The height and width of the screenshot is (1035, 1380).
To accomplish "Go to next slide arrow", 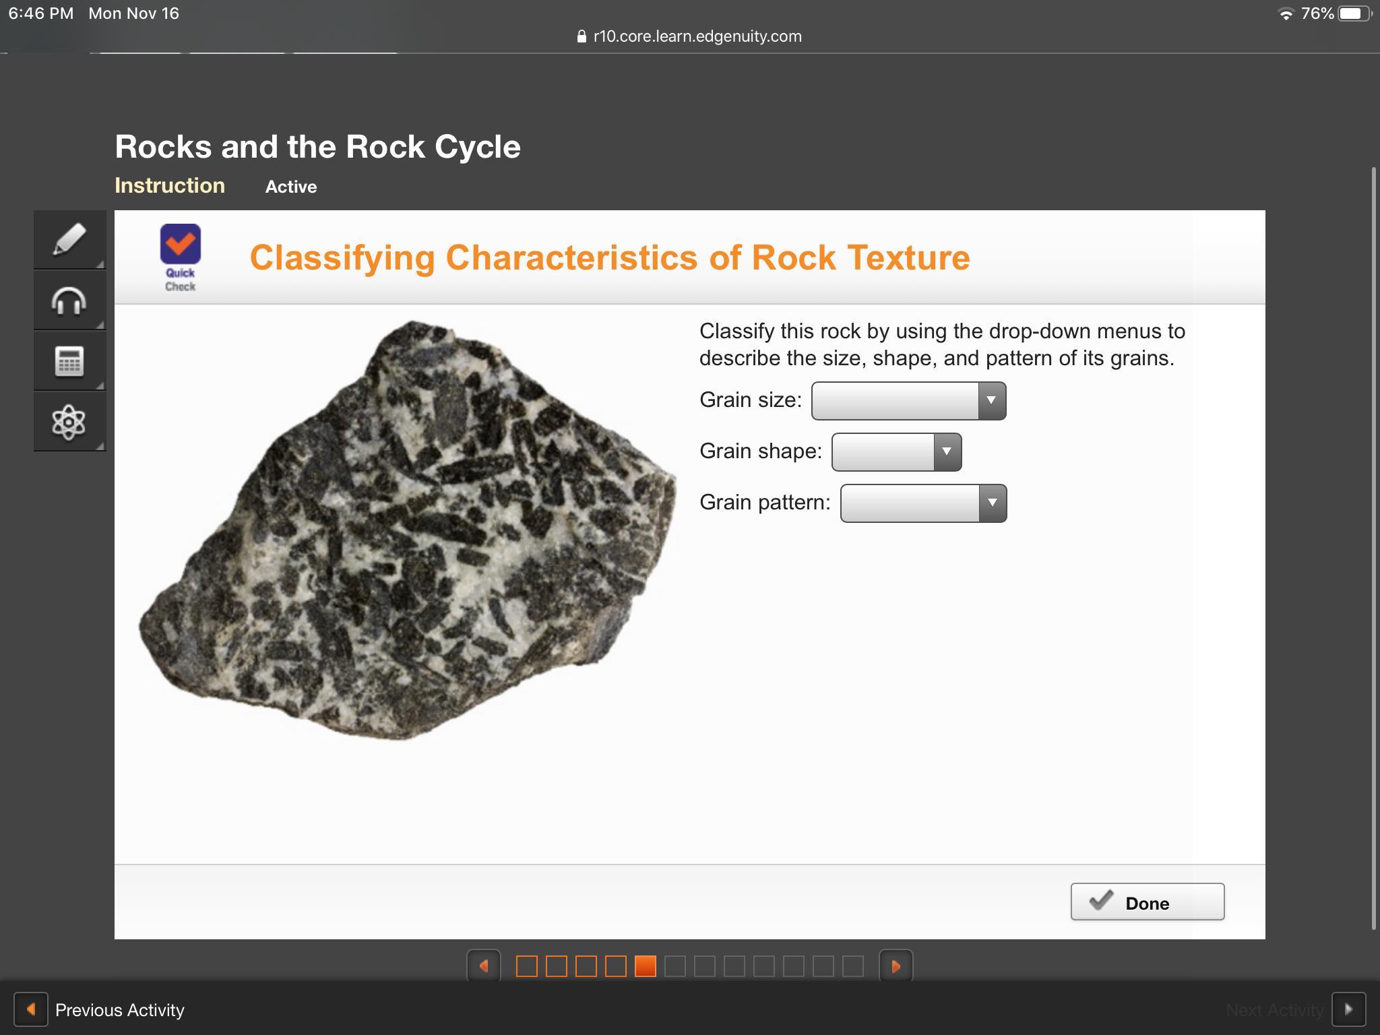I will pos(896,966).
